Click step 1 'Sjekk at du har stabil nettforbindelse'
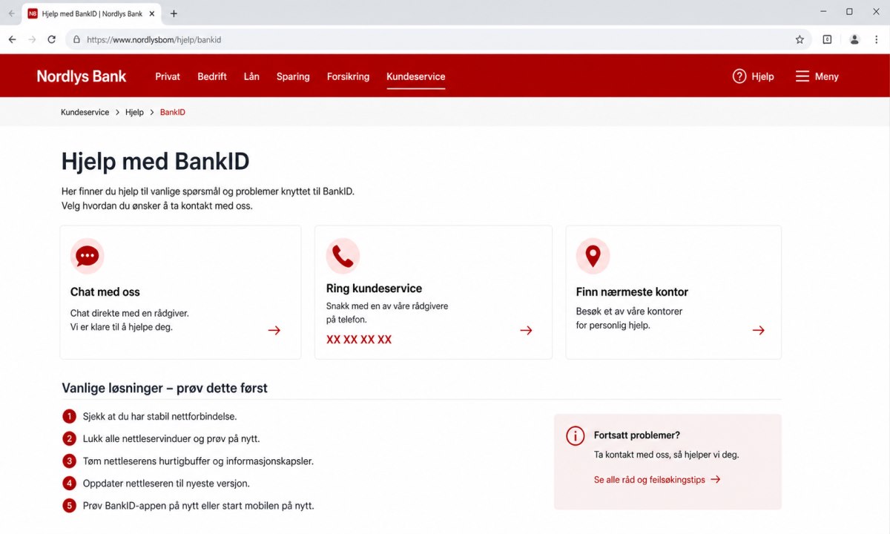Screen dimensions: 890x534 pos(159,417)
